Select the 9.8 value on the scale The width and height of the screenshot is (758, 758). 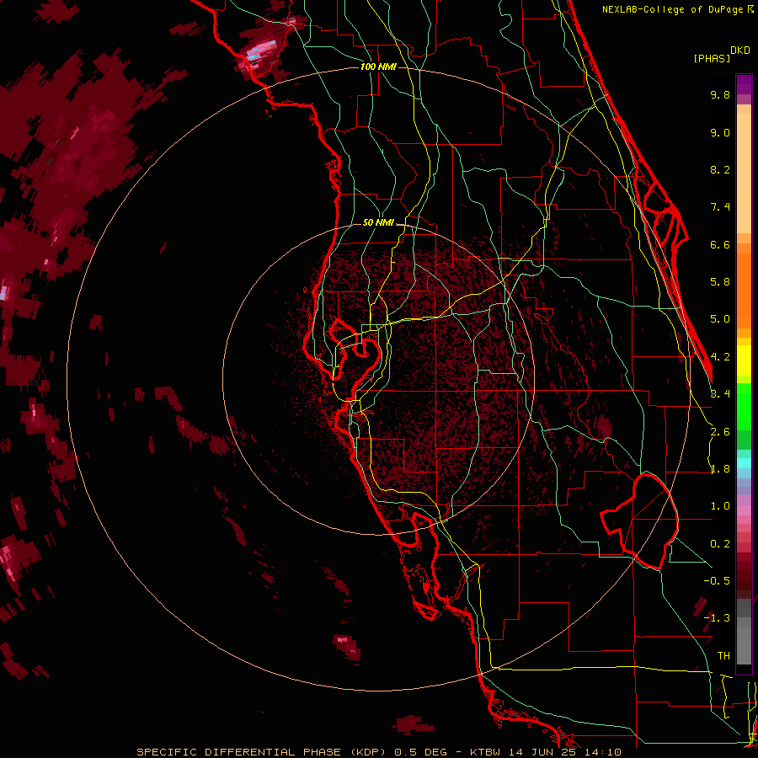[720, 94]
